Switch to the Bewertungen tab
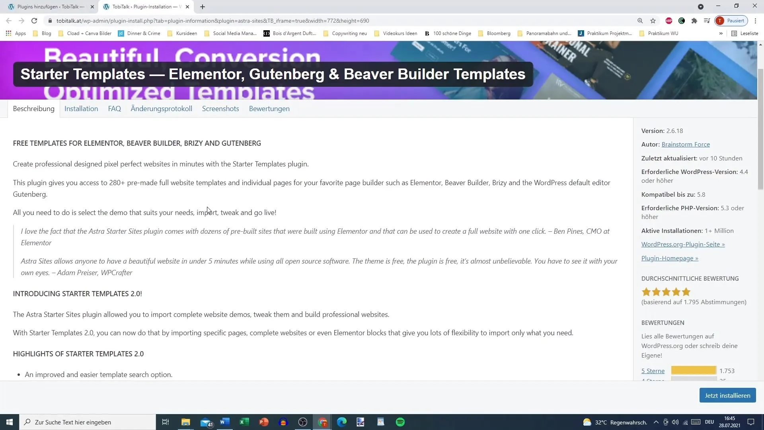Screen dimensions: 764x430 [x=269, y=108]
